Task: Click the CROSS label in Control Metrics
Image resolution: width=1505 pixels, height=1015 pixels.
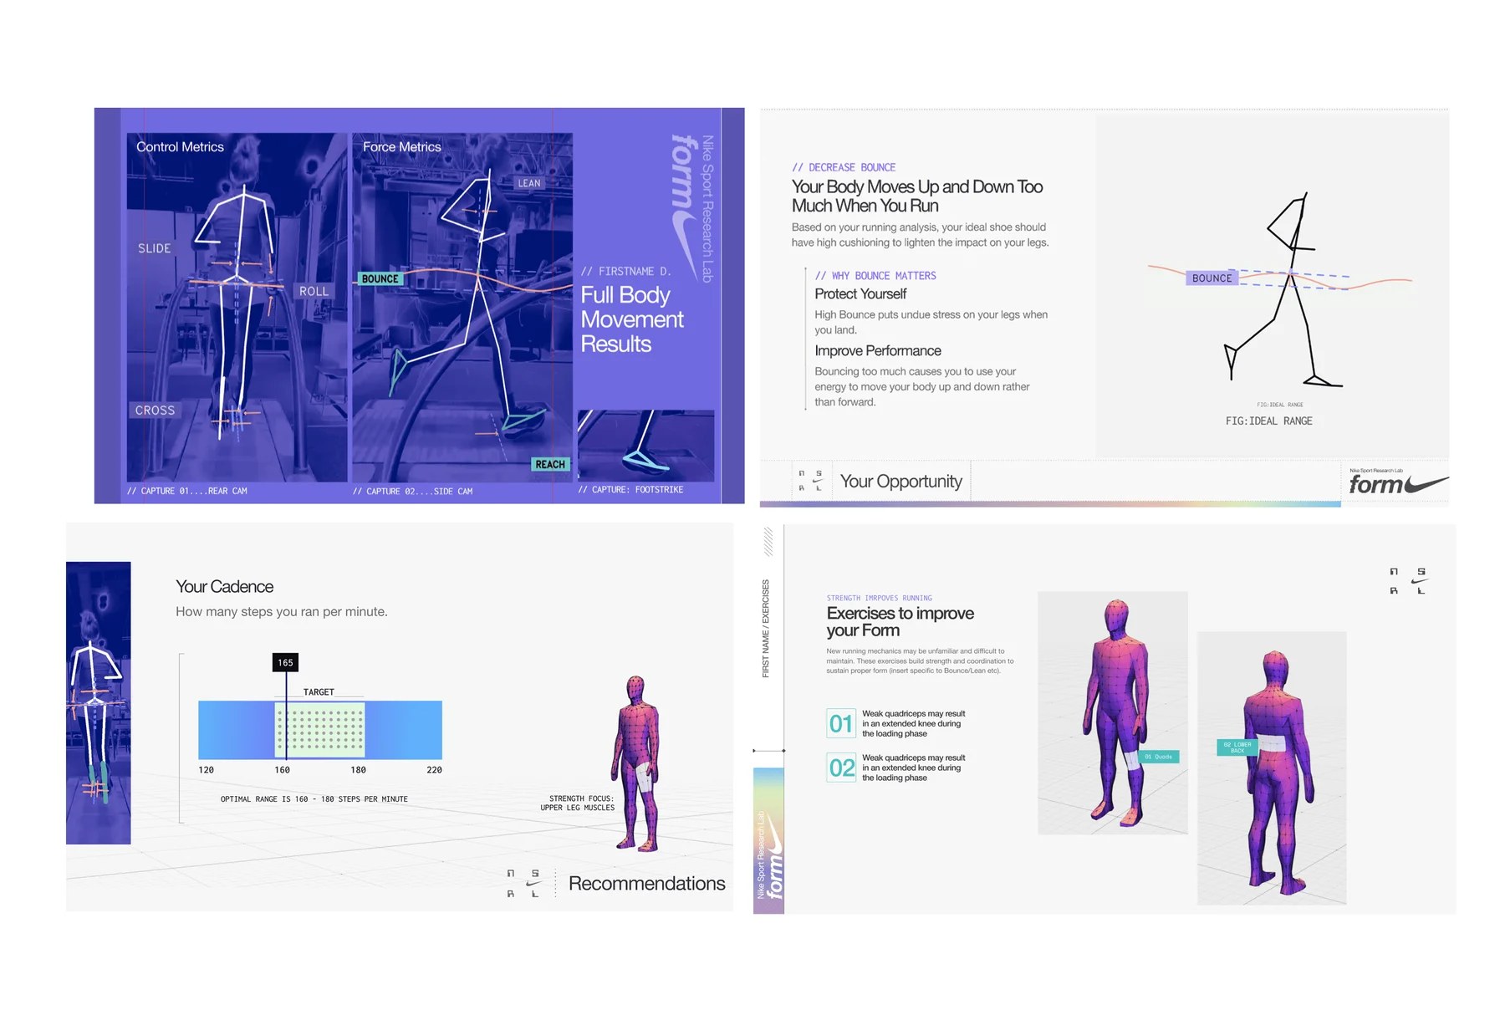Action: [x=156, y=411]
